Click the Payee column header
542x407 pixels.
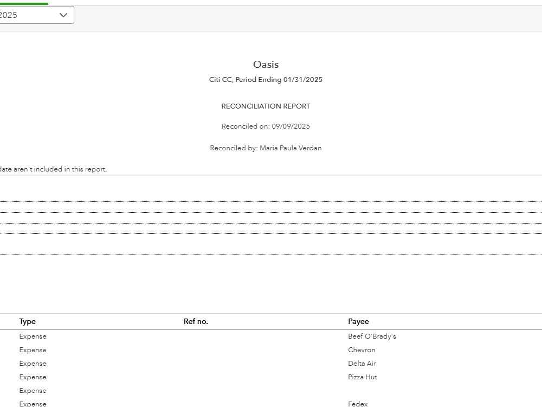click(358, 321)
